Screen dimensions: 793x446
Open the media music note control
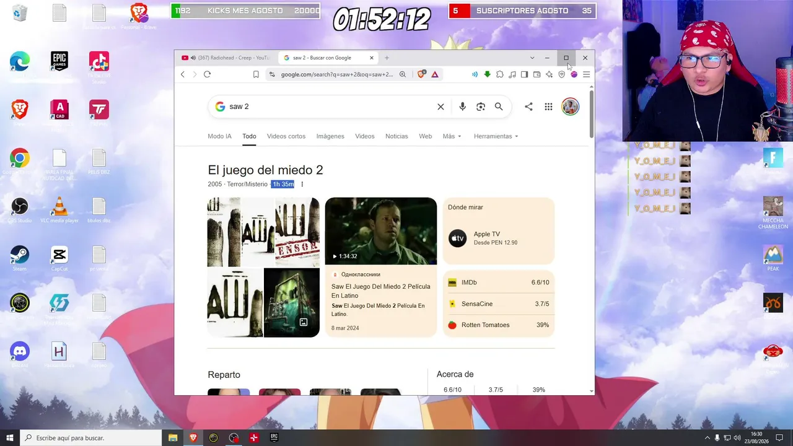[512, 74]
